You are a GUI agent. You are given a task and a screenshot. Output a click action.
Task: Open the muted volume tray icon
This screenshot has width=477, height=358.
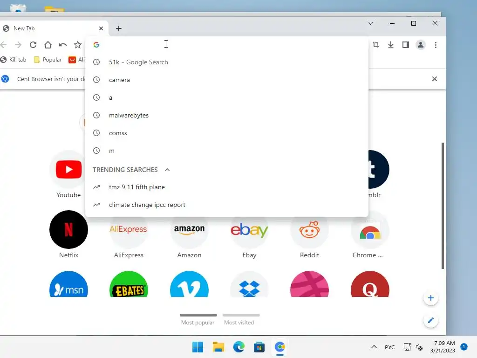point(419,347)
